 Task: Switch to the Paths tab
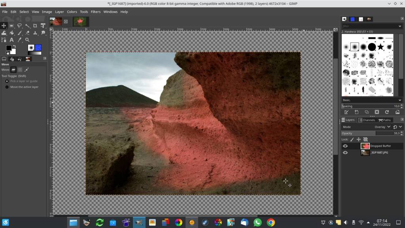coord(385,120)
